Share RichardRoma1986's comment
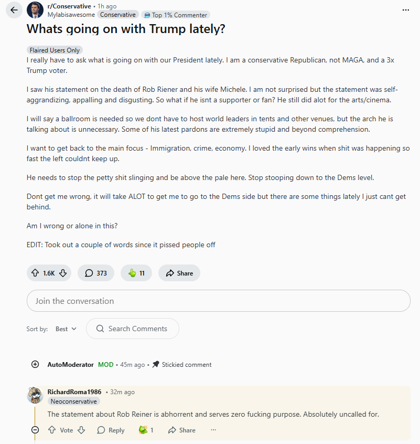Screen dimensions: 420x444 pyautogui.click(x=181, y=430)
